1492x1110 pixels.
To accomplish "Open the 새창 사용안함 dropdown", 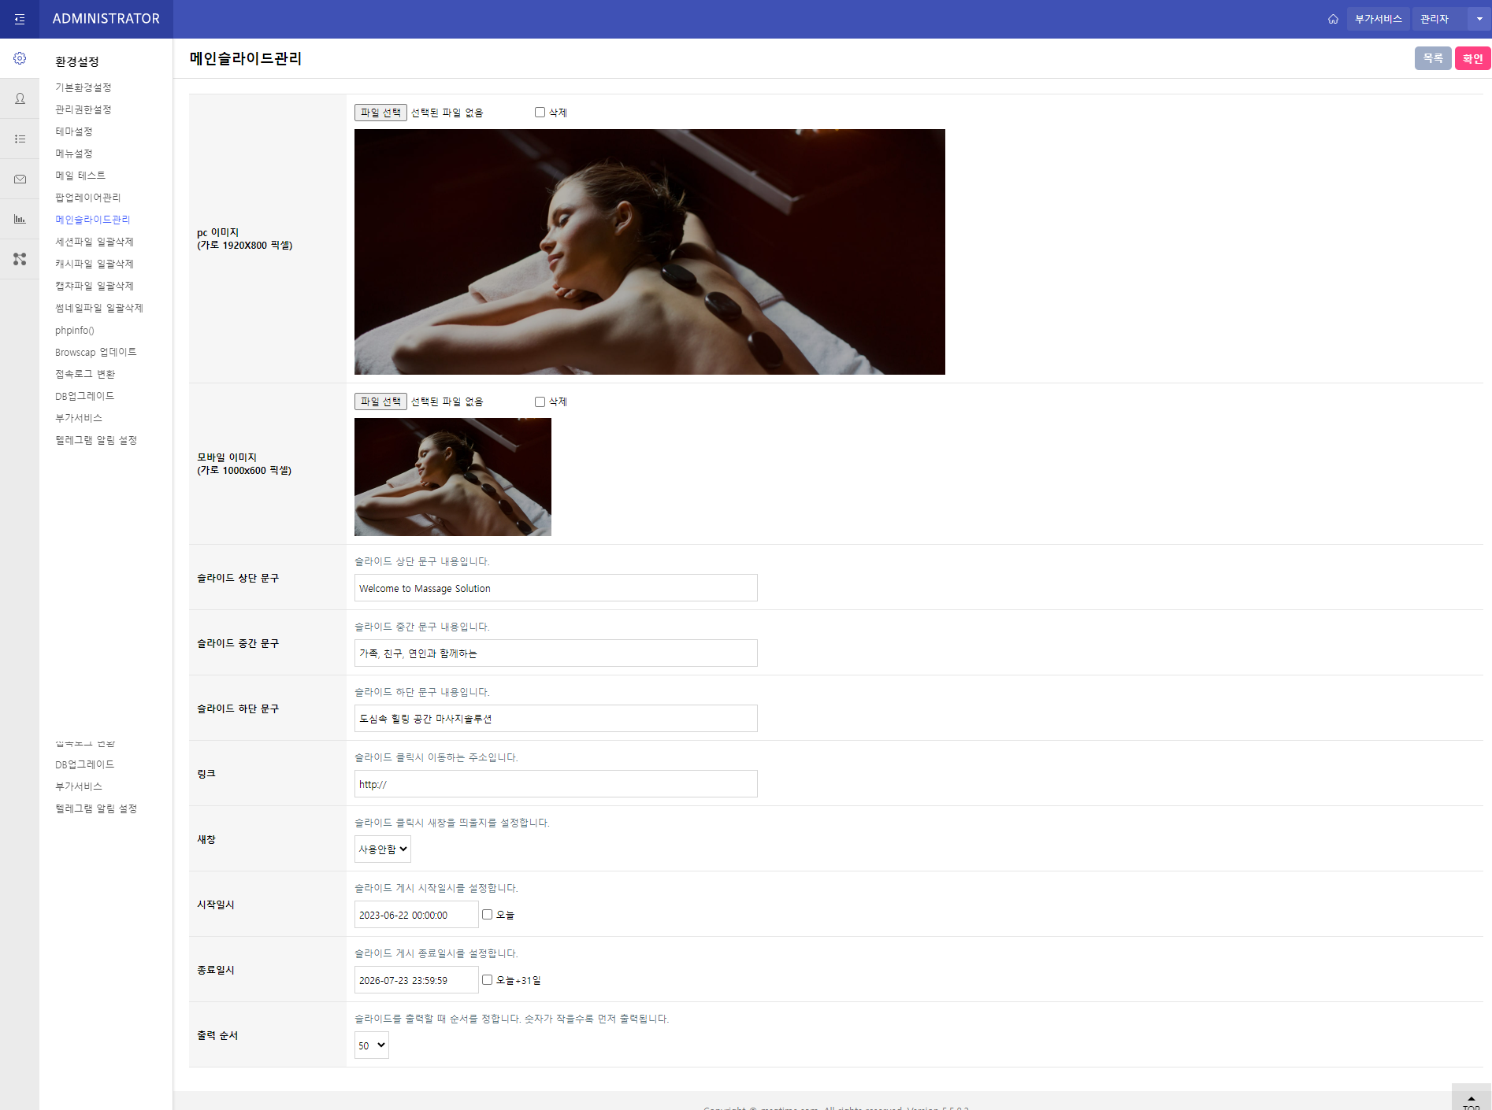I will (383, 849).
